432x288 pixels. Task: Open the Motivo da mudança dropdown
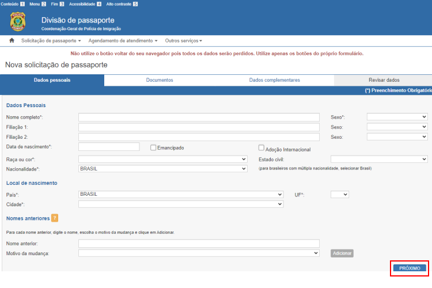point(199,253)
